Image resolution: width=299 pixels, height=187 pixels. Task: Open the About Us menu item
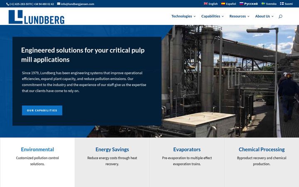262,16
